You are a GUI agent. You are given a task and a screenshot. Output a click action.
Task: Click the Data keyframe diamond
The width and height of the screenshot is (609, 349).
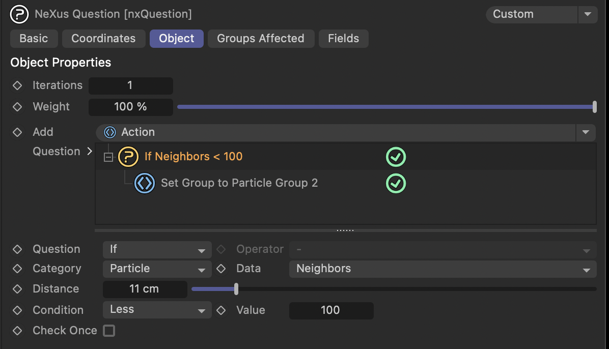221,269
